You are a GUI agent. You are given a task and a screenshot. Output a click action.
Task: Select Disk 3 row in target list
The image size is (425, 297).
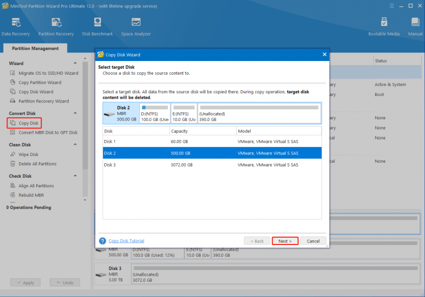[x=212, y=165]
